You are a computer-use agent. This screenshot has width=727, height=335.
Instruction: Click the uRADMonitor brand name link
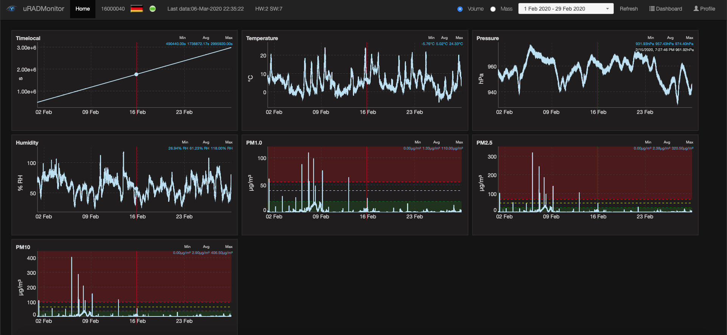44,9
